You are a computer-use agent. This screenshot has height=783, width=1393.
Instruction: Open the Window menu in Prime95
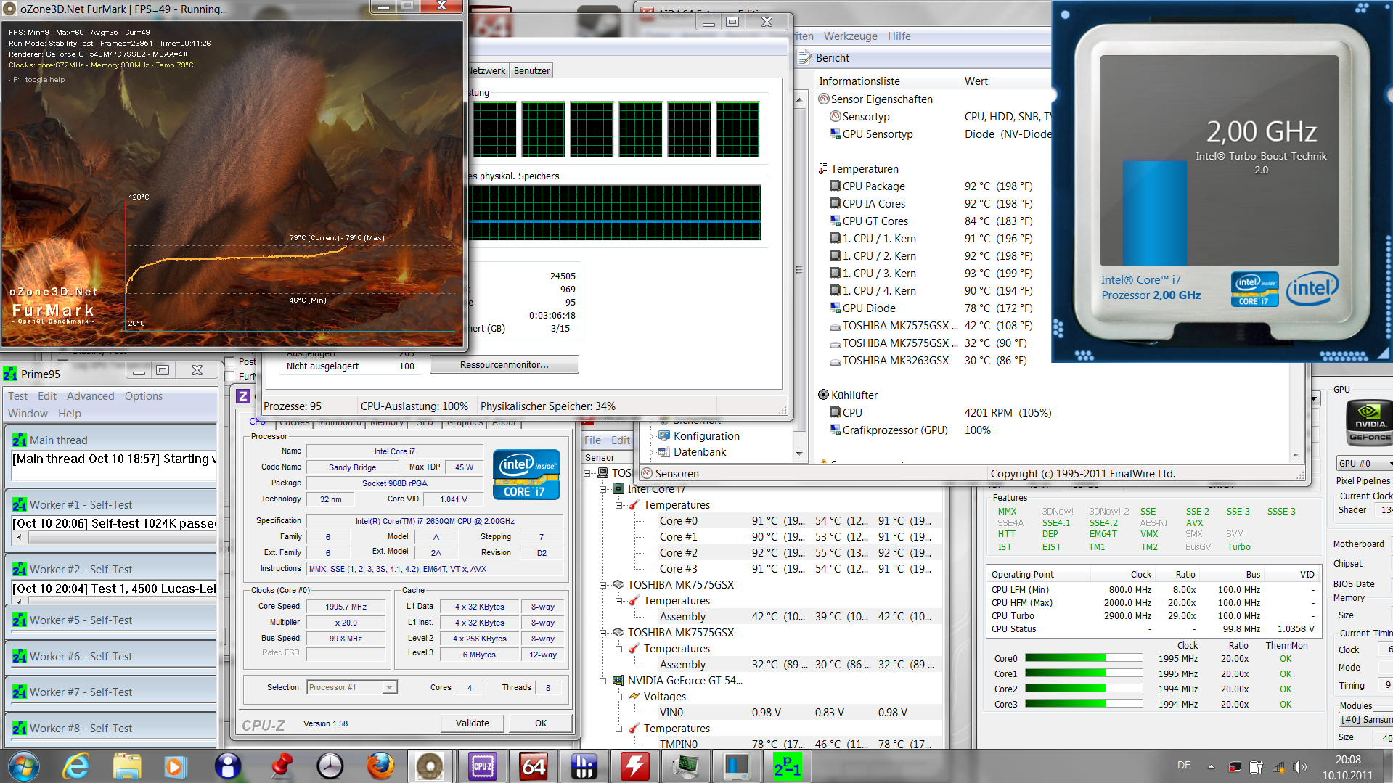[28, 414]
